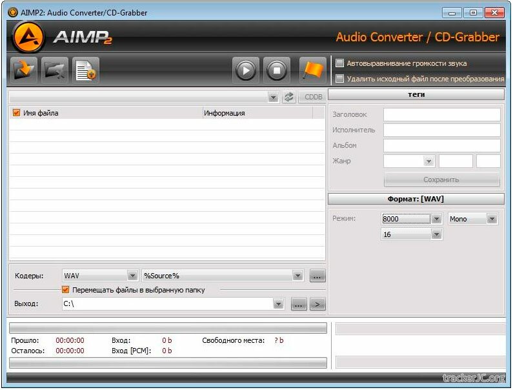513x390 pixels.
Task: Click the orange flag icon
Action: point(313,70)
